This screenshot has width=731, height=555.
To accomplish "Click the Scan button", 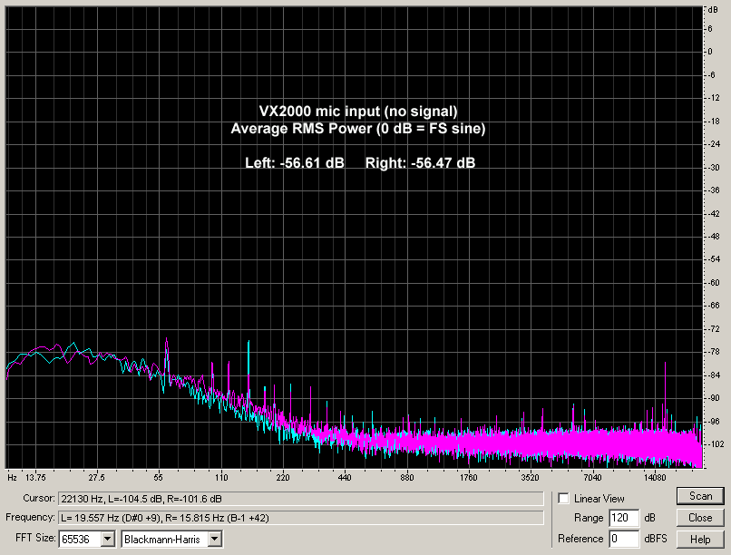I will pyautogui.click(x=700, y=496).
